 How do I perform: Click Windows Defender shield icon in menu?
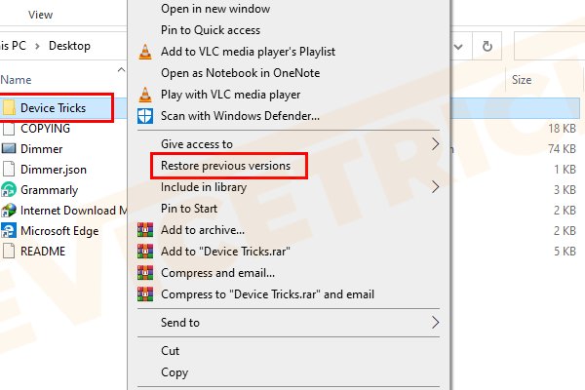point(145,116)
